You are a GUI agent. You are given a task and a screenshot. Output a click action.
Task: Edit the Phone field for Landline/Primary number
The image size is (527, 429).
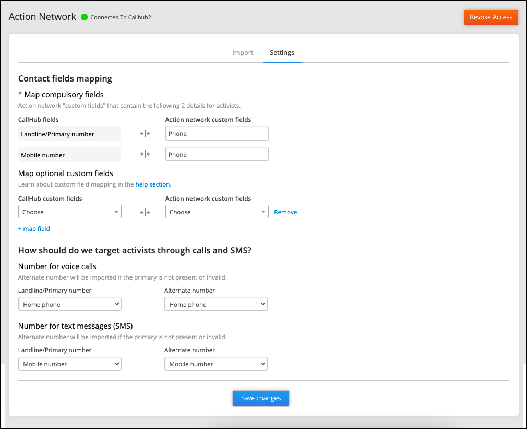[x=217, y=133]
